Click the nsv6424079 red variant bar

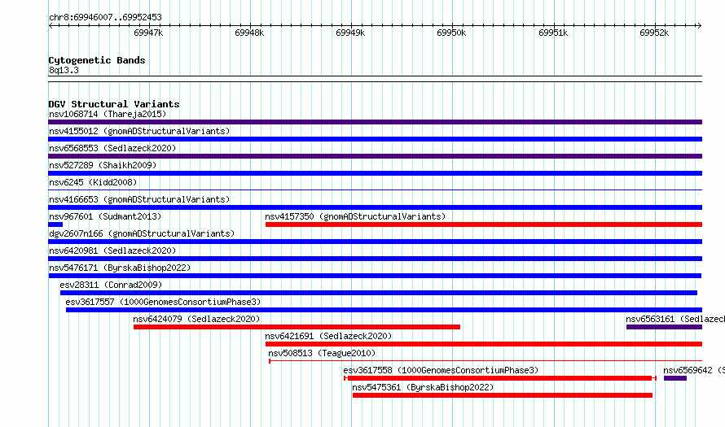coord(297,327)
